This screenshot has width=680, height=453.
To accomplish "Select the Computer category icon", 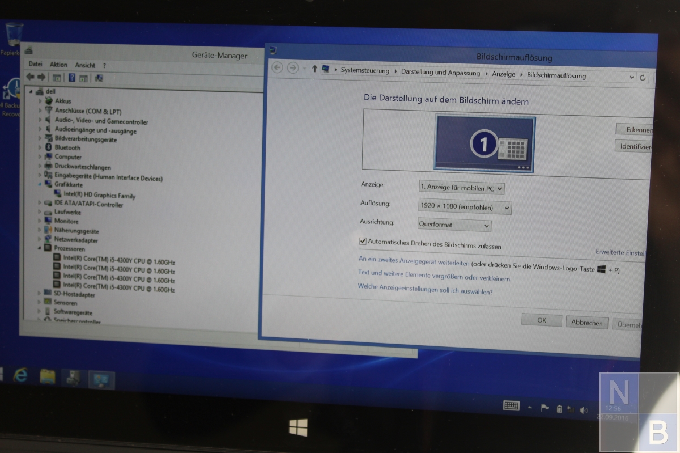I will (49, 156).
